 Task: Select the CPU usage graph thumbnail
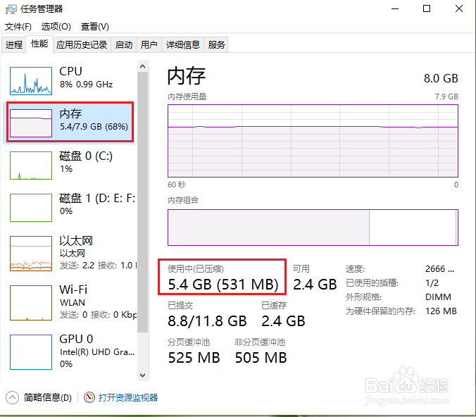(x=31, y=81)
